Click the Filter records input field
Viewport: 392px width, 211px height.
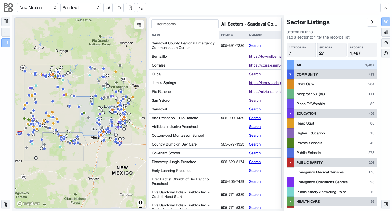tap(185, 24)
